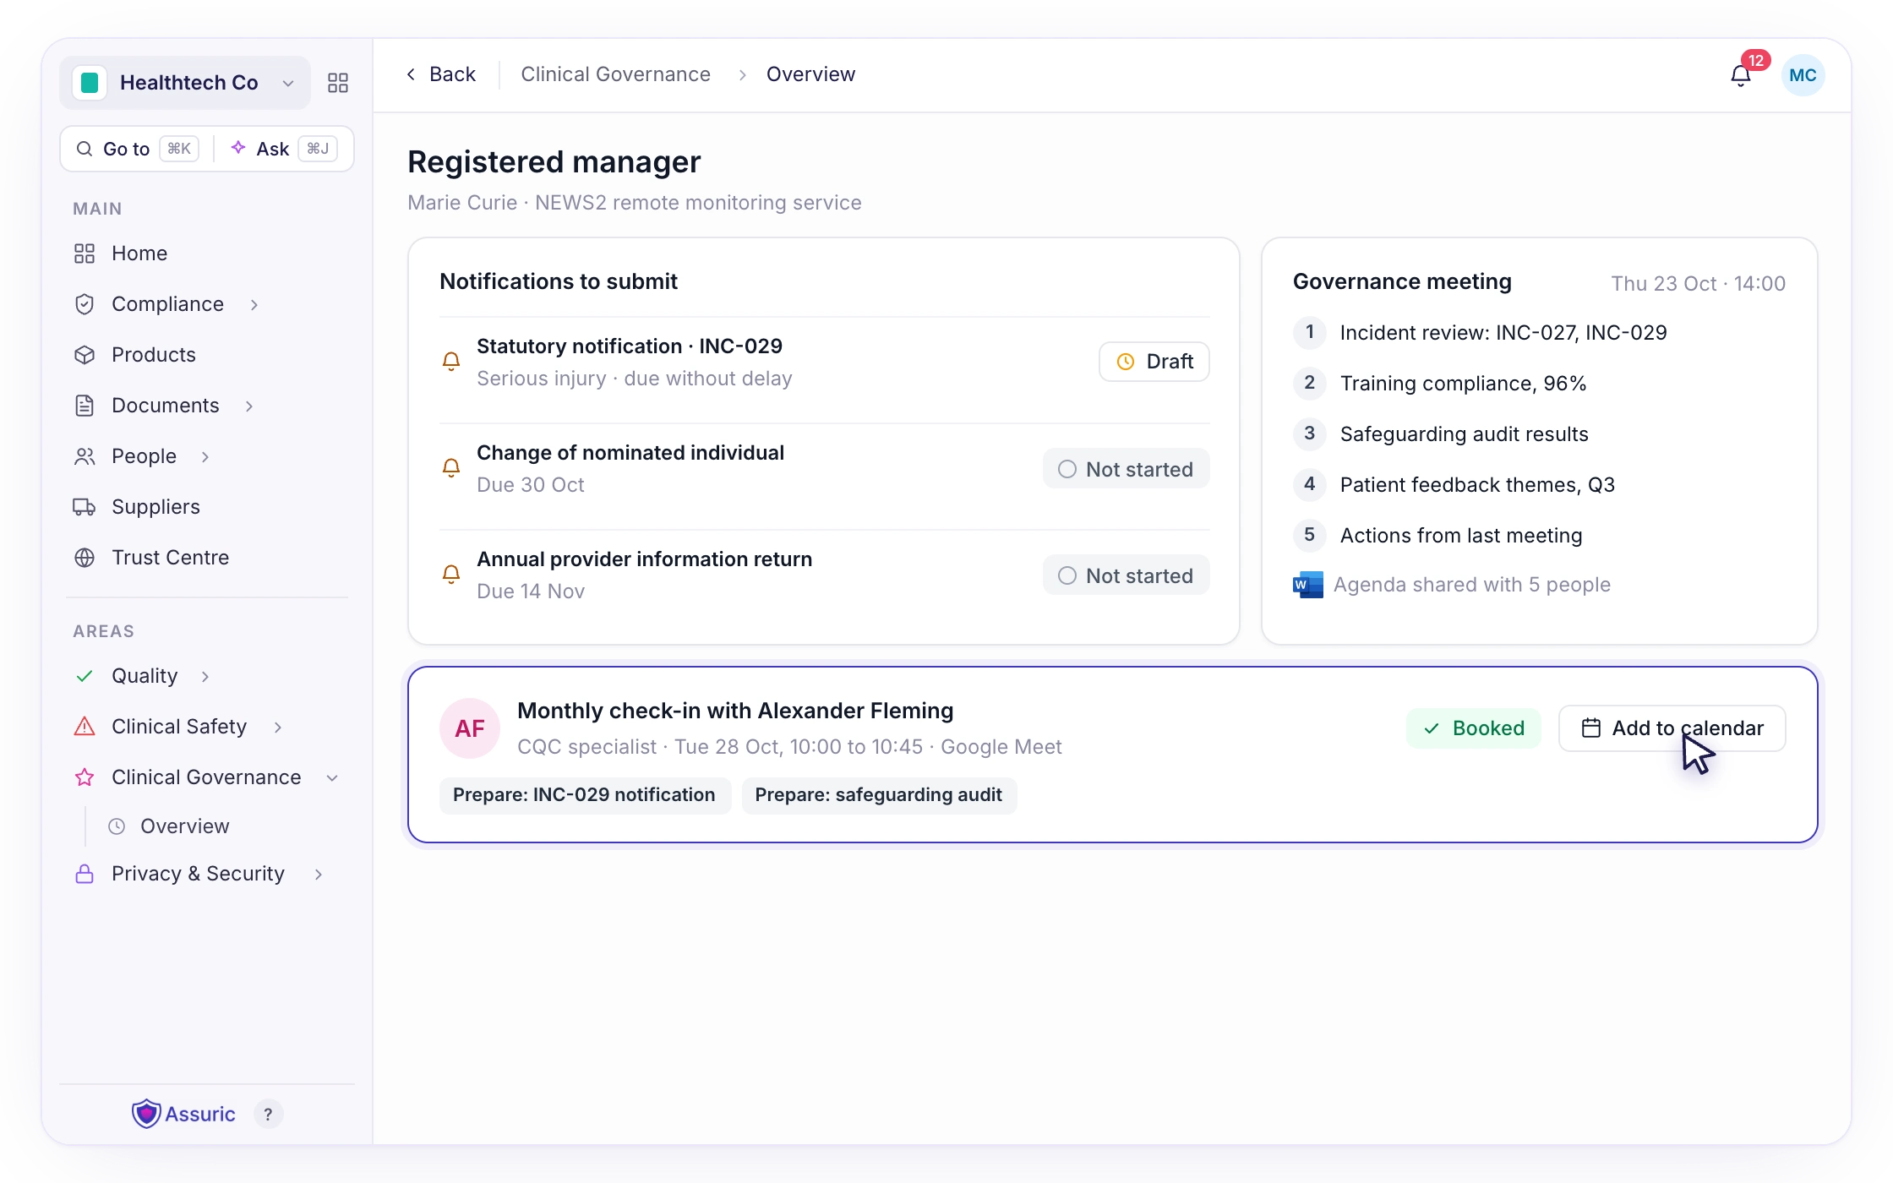
Task: Click Not started status for nominated individual
Action: point(1126,469)
